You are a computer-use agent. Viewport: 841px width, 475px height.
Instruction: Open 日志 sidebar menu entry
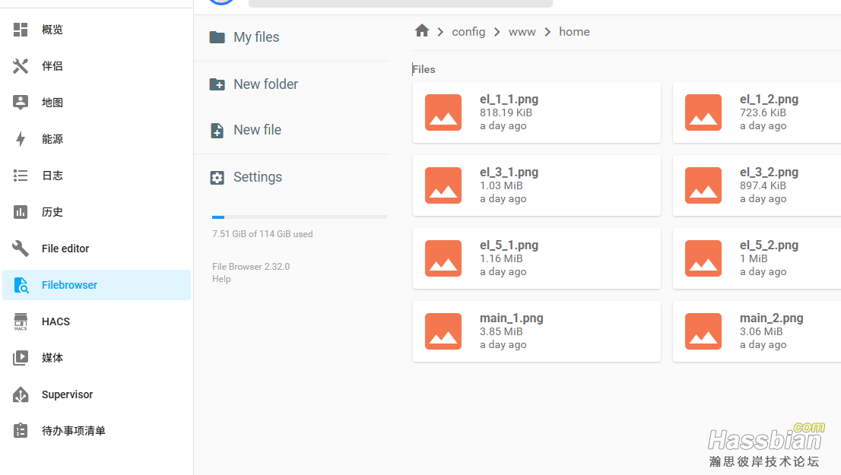97,176
